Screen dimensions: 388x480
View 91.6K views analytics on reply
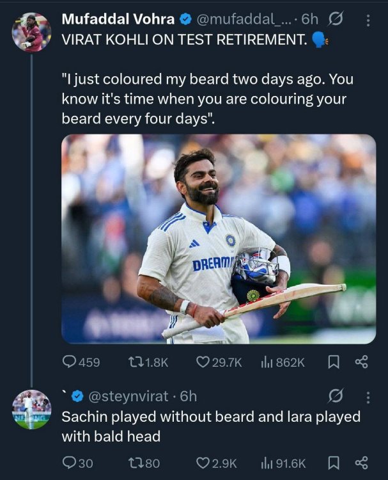coord(283,463)
